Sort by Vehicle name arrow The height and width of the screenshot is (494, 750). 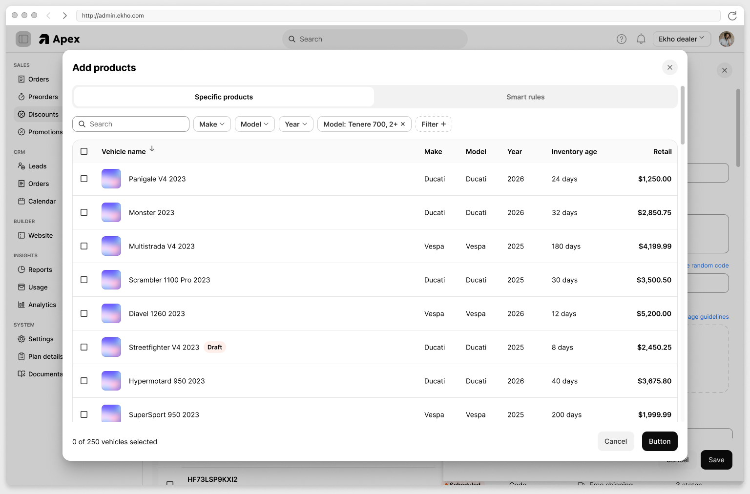coord(152,149)
